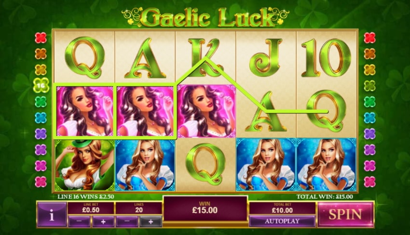Open the info paytable button
This screenshot has height=235, width=410.
52,215
